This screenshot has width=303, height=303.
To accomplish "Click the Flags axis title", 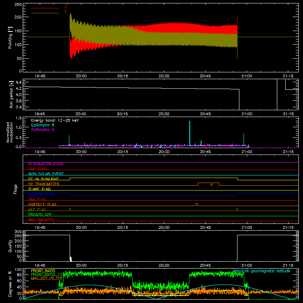I will 16,189.
